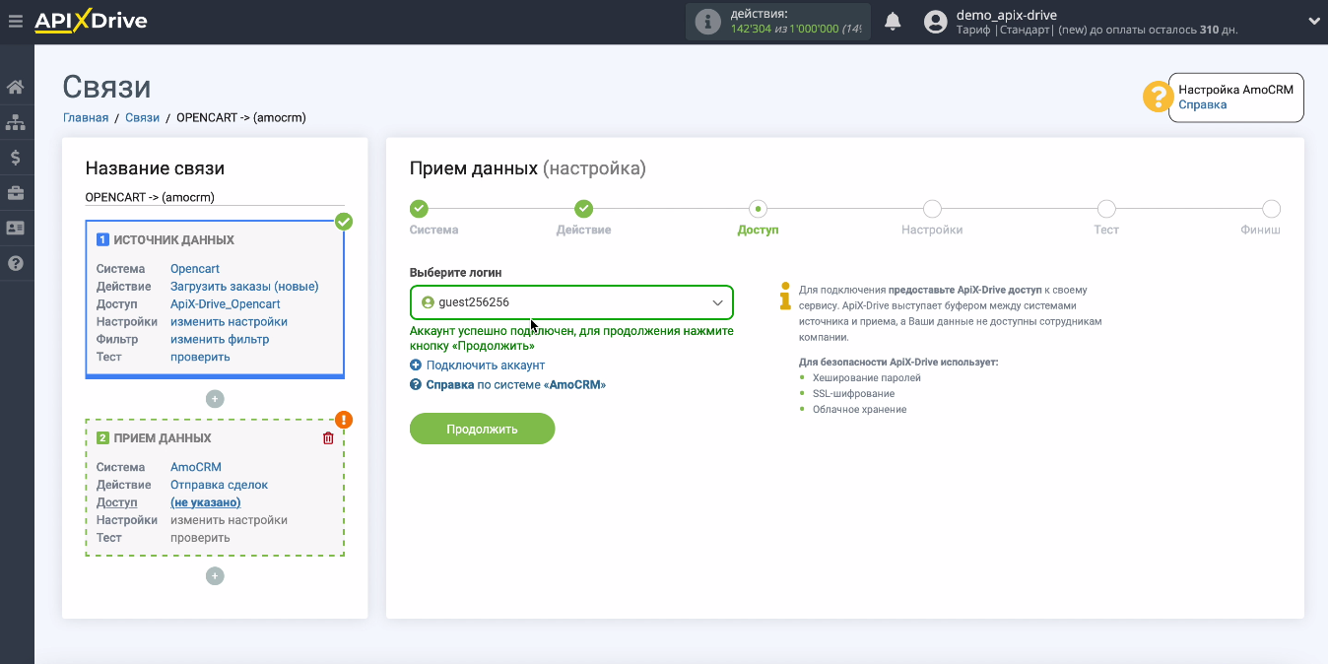Jump to the Тест step circle
1328x664 pixels.
point(1106,209)
